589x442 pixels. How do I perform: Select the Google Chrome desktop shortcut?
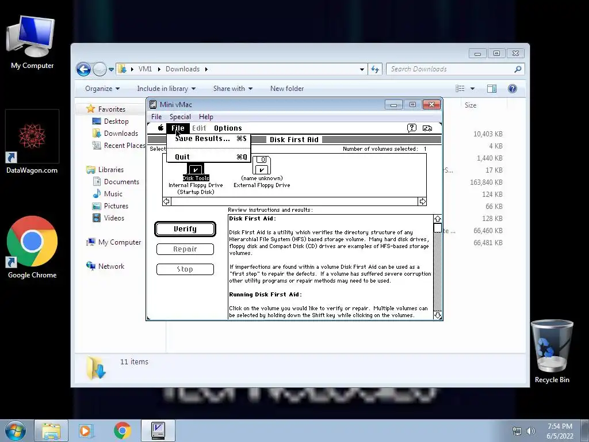click(32, 247)
